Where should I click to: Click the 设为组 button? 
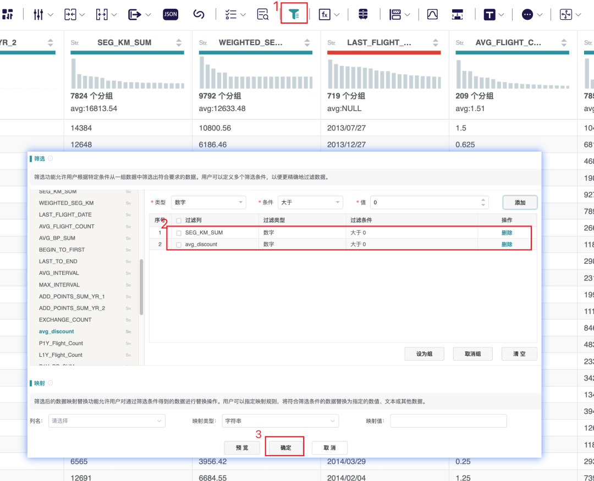[424, 354]
